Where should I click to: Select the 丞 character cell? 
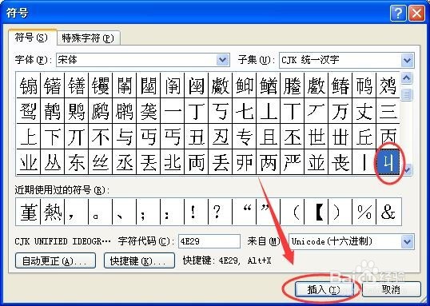click(x=124, y=162)
